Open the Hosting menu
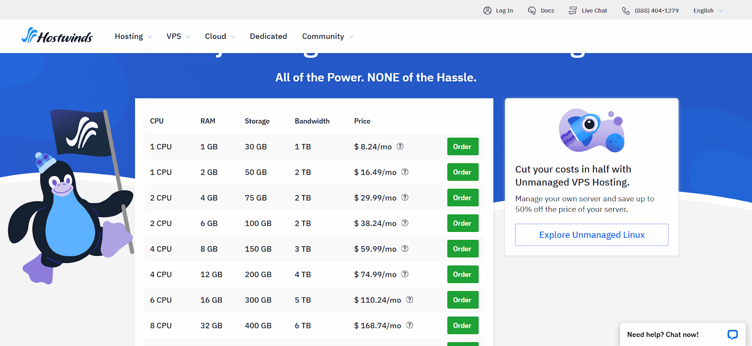The width and height of the screenshot is (752, 346). [x=133, y=36]
